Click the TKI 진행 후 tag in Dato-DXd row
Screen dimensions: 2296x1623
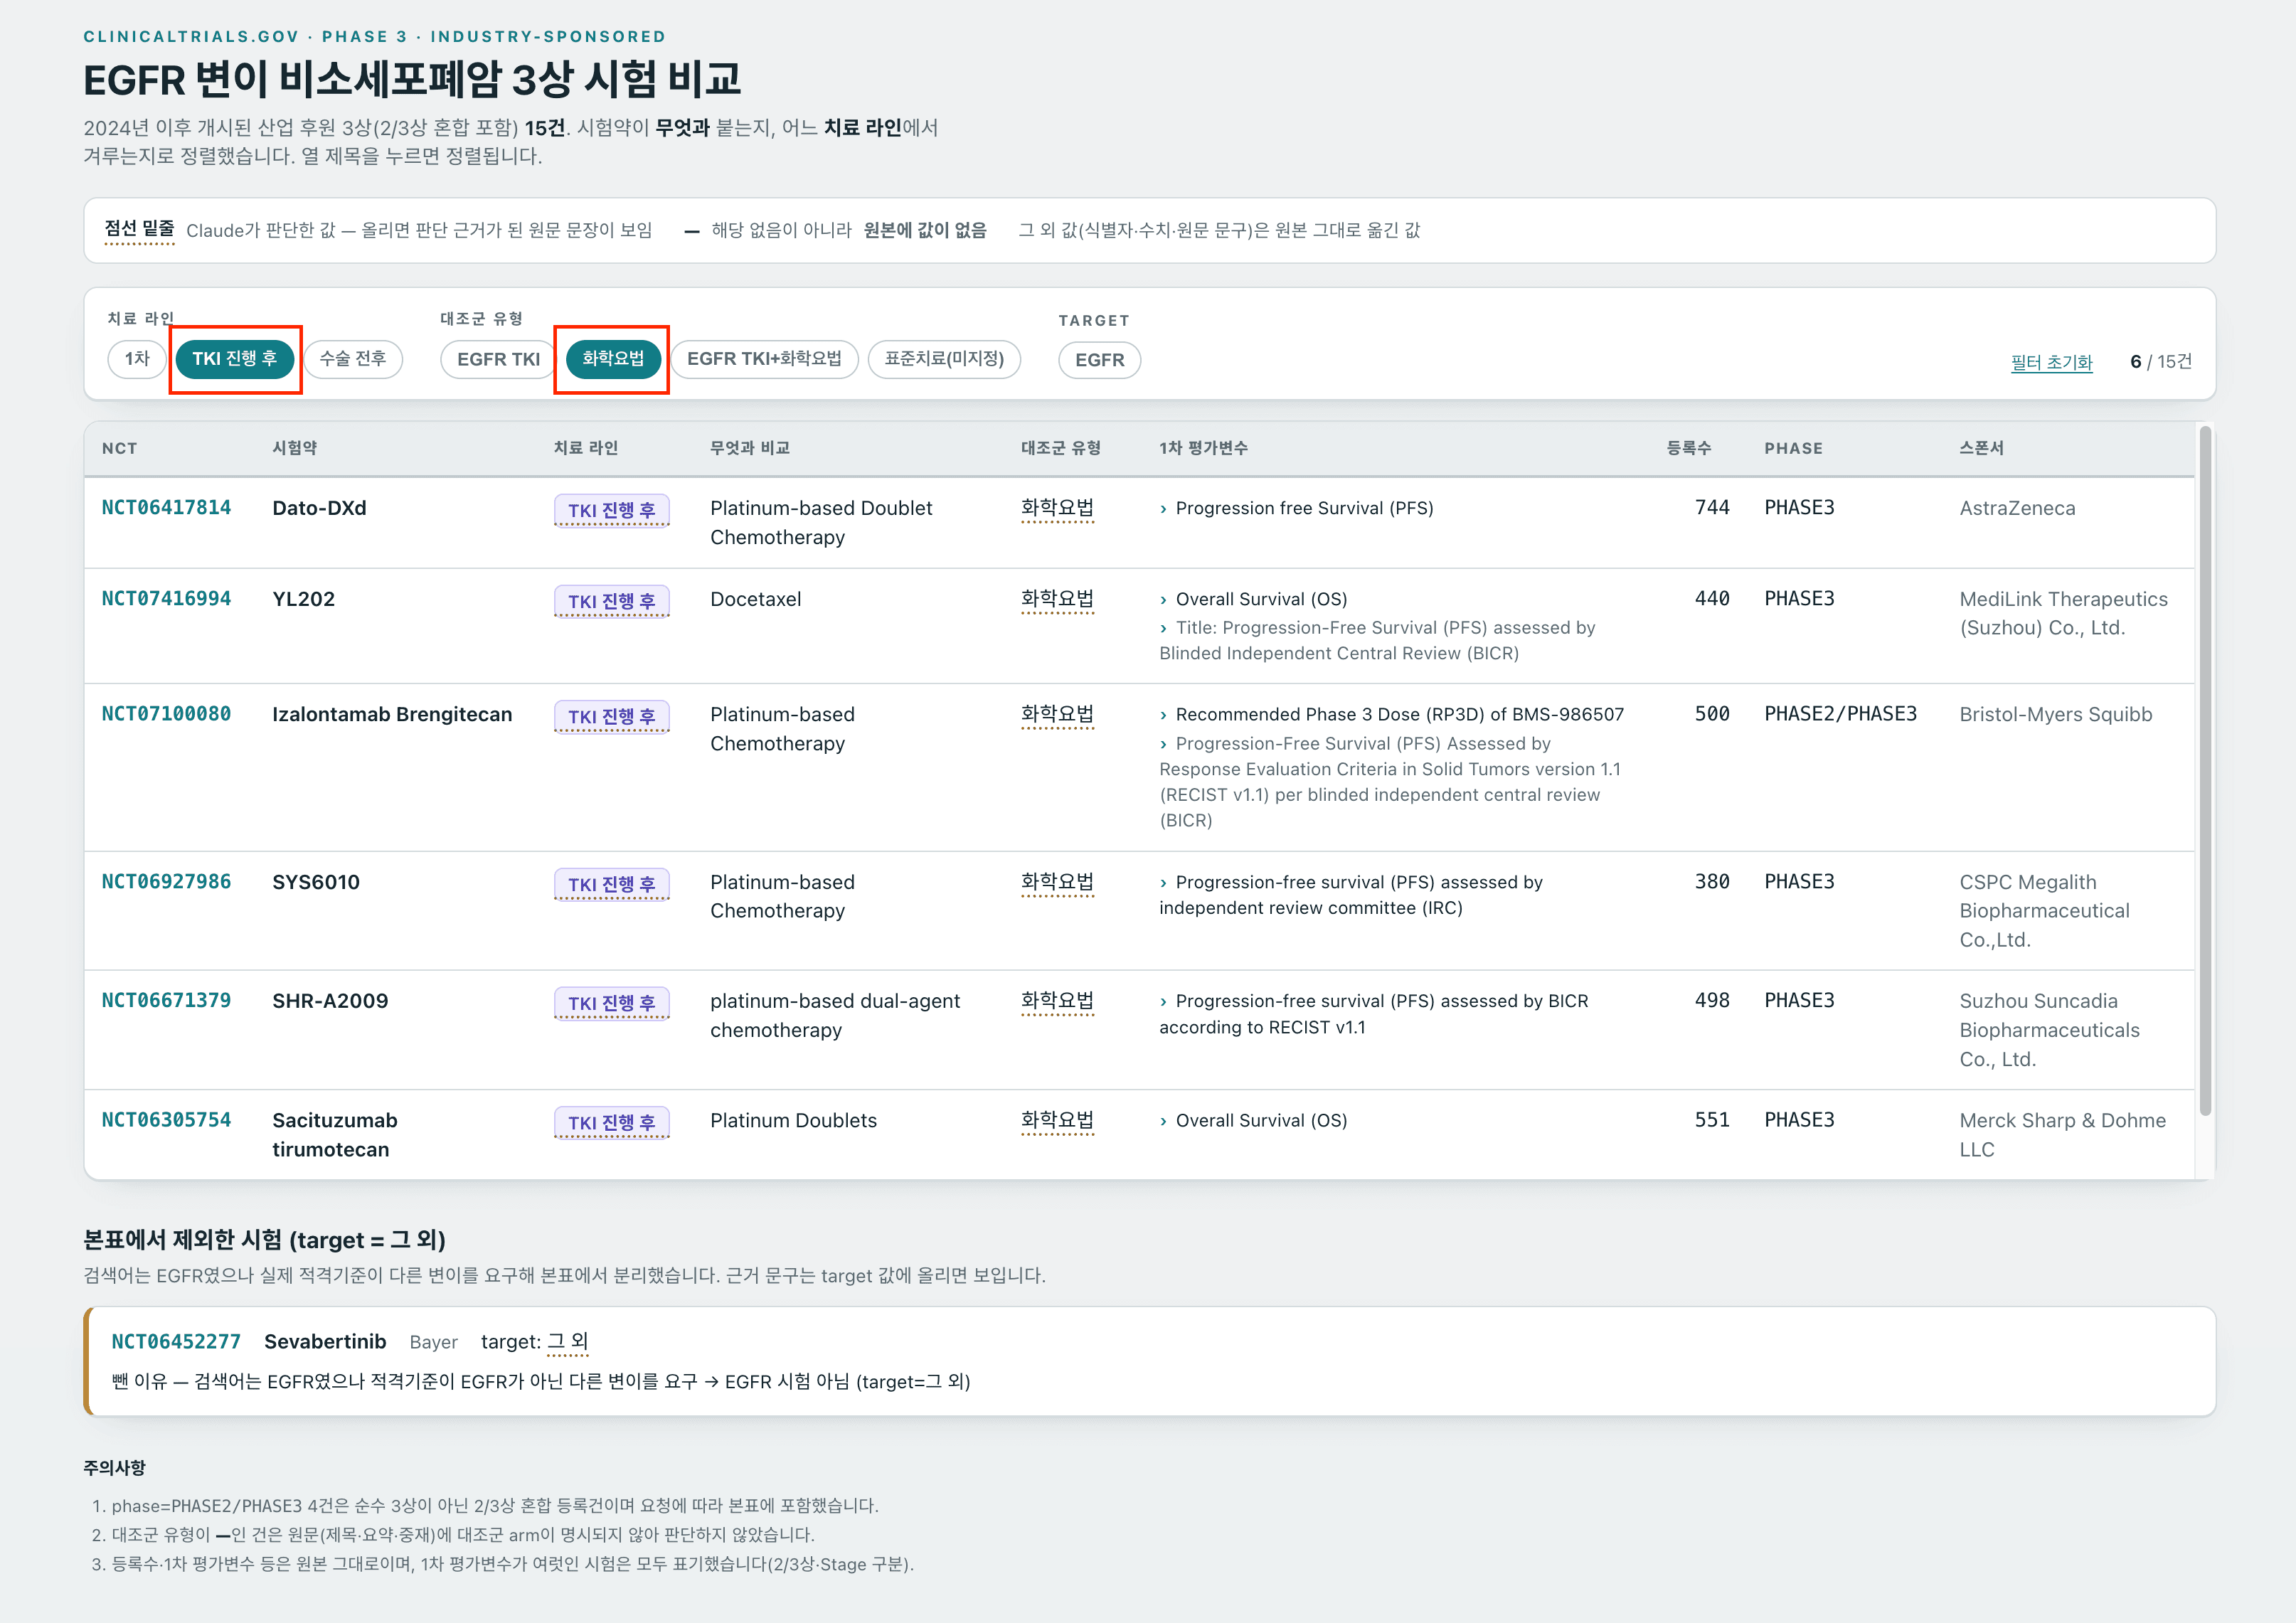[x=612, y=510]
